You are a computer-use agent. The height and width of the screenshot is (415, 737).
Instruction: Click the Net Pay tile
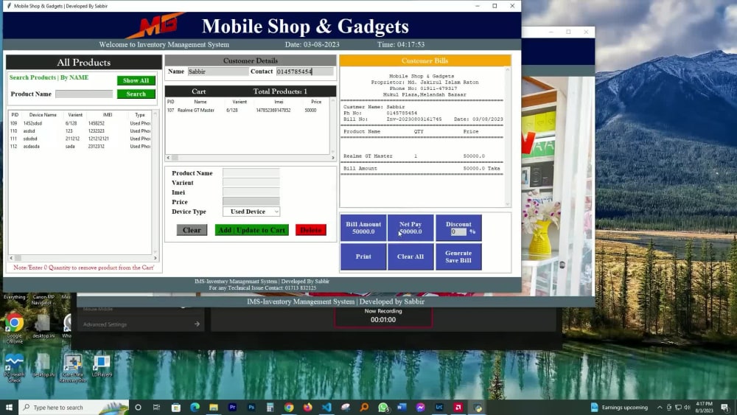click(x=411, y=228)
